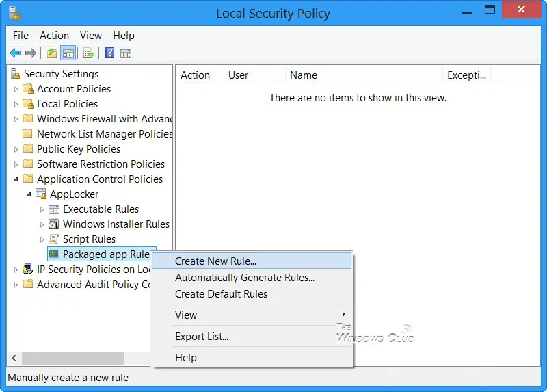The image size is (547, 392).
Task: Expand the Local Policies node arrow
Action: 16,104
